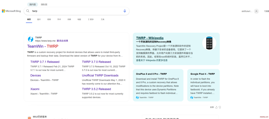This screenshot has width=269, height=119.
Task: Select the 图片 tab
Action: 39,19
